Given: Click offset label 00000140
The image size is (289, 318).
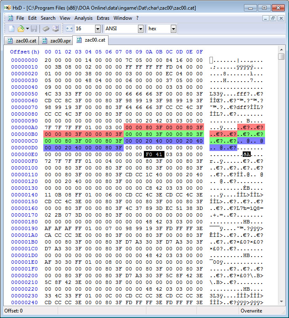Looking at the screenshot, I should (24, 195).
